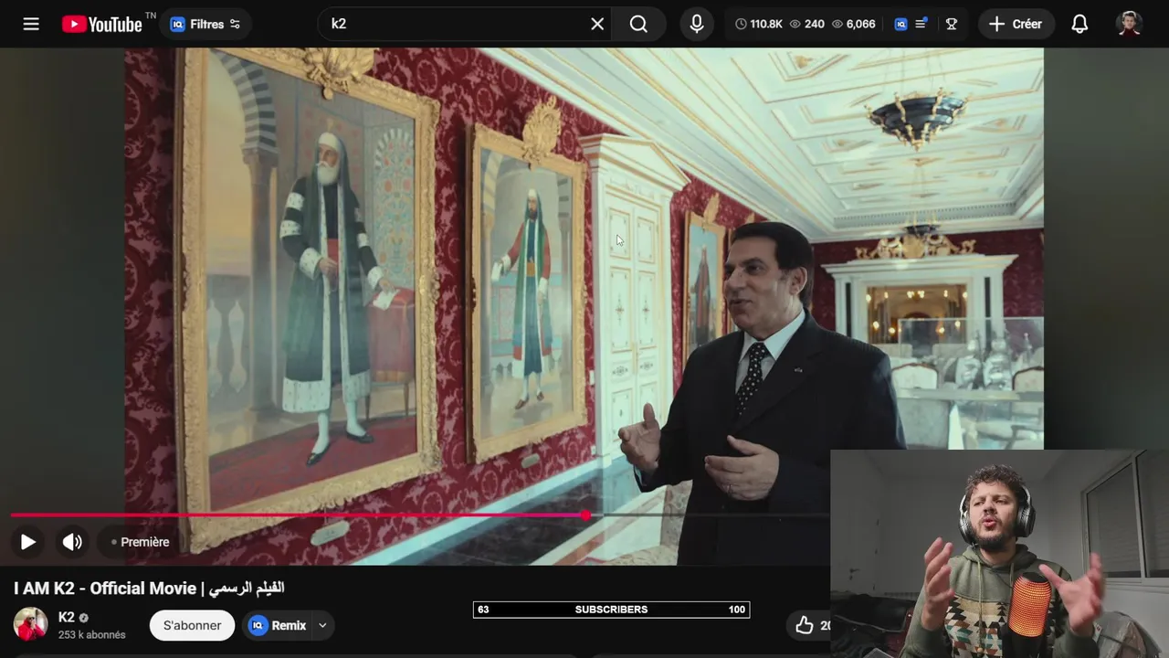The width and height of the screenshot is (1169, 658).
Task: Expand the Remix dropdown arrow
Action: click(322, 625)
